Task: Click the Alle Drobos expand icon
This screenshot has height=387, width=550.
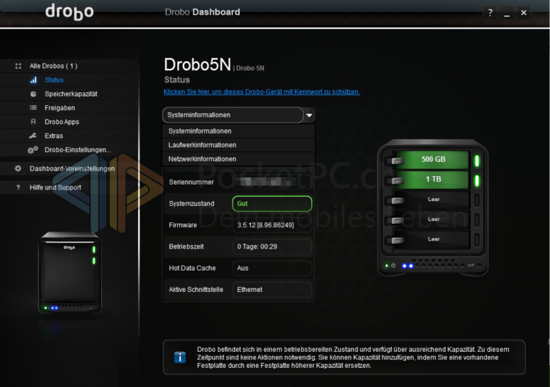Action: point(19,66)
